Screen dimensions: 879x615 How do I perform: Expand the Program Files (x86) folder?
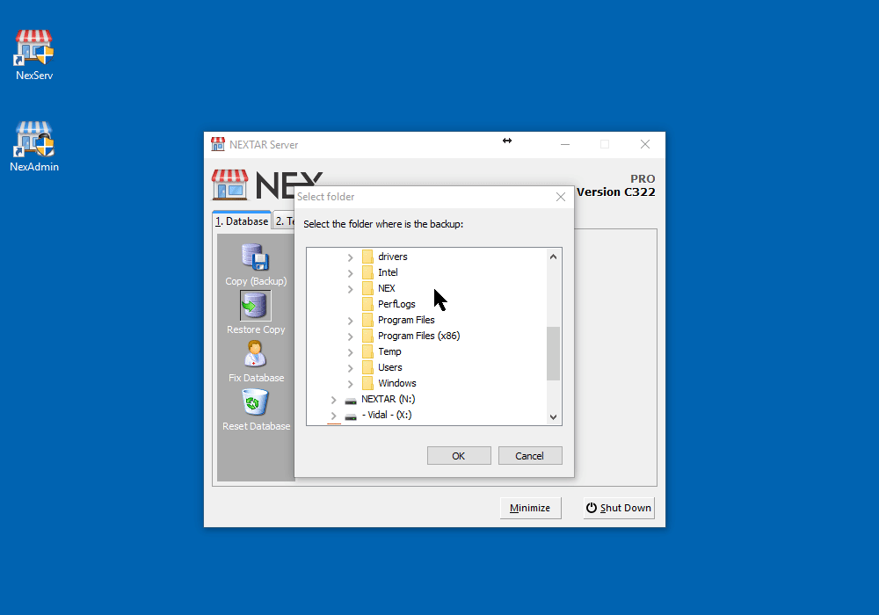tap(351, 336)
